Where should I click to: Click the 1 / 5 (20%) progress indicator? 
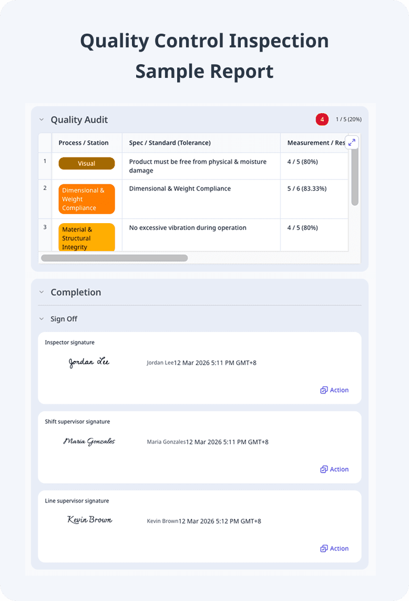[x=347, y=119]
